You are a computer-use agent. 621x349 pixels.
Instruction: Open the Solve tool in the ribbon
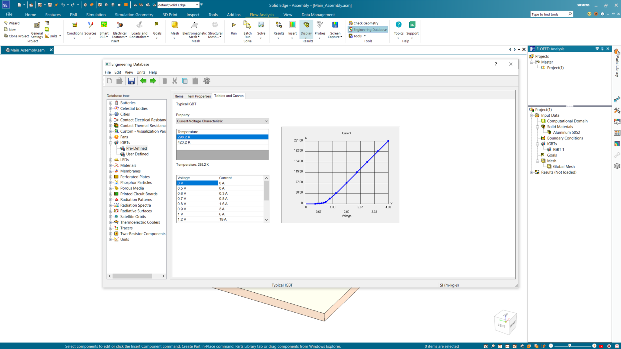pyautogui.click(x=261, y=29)
